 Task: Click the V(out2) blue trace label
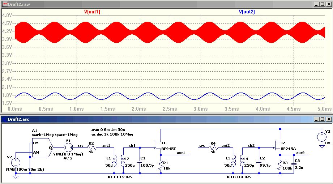point(247,12)
